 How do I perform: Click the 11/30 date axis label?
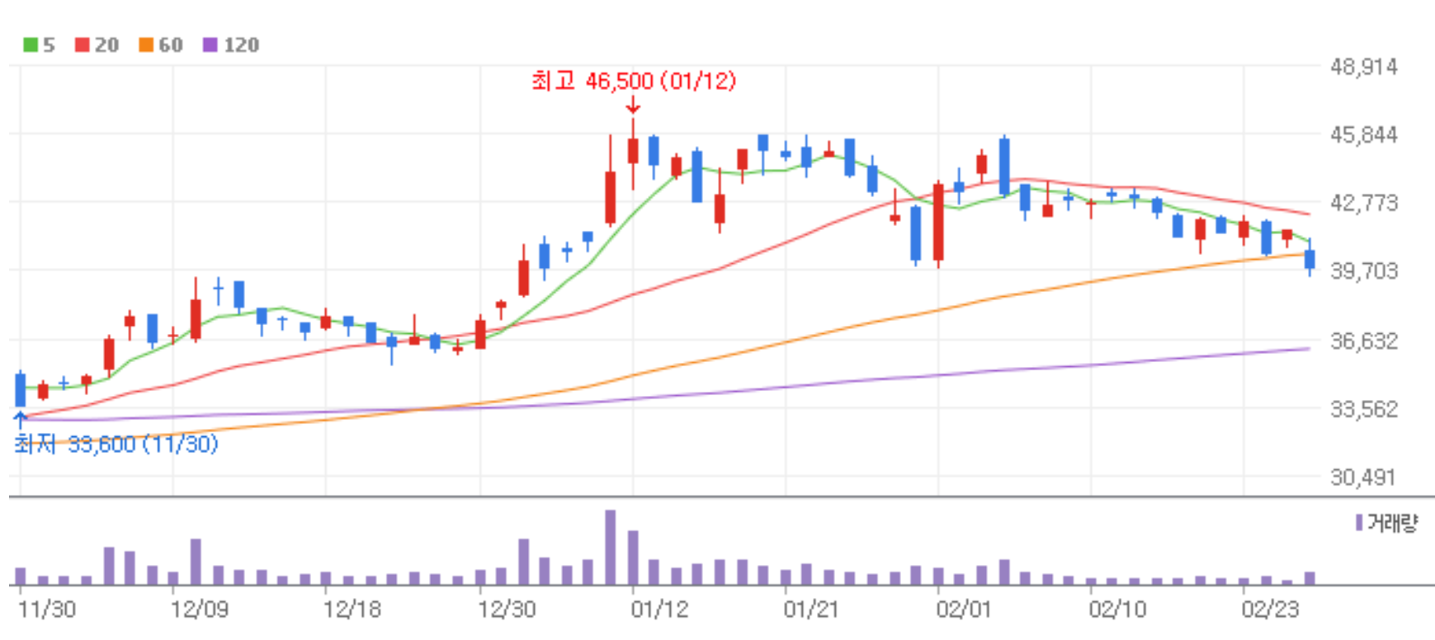pos(47,609)
